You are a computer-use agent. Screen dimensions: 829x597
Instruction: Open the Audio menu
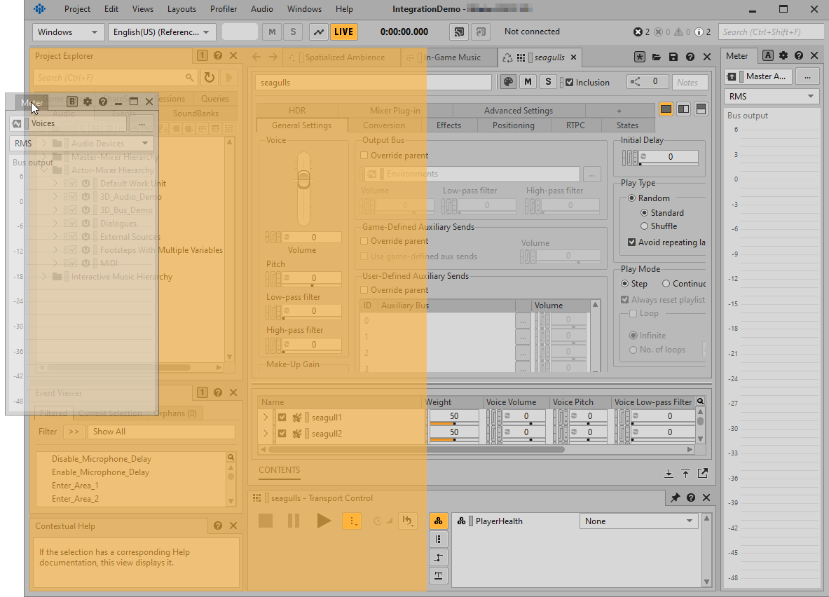click(261, 9)
